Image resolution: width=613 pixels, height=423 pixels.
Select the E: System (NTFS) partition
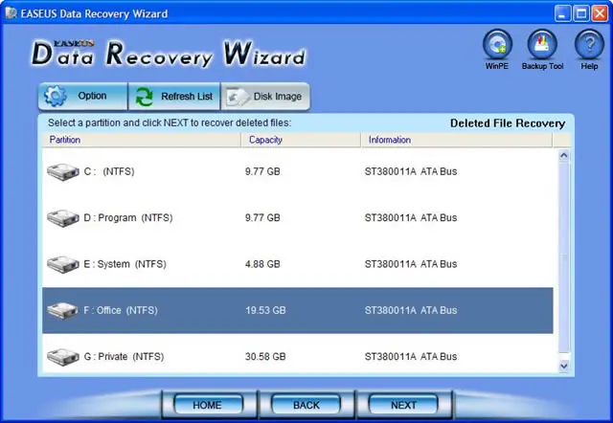(x=298, y=264)
